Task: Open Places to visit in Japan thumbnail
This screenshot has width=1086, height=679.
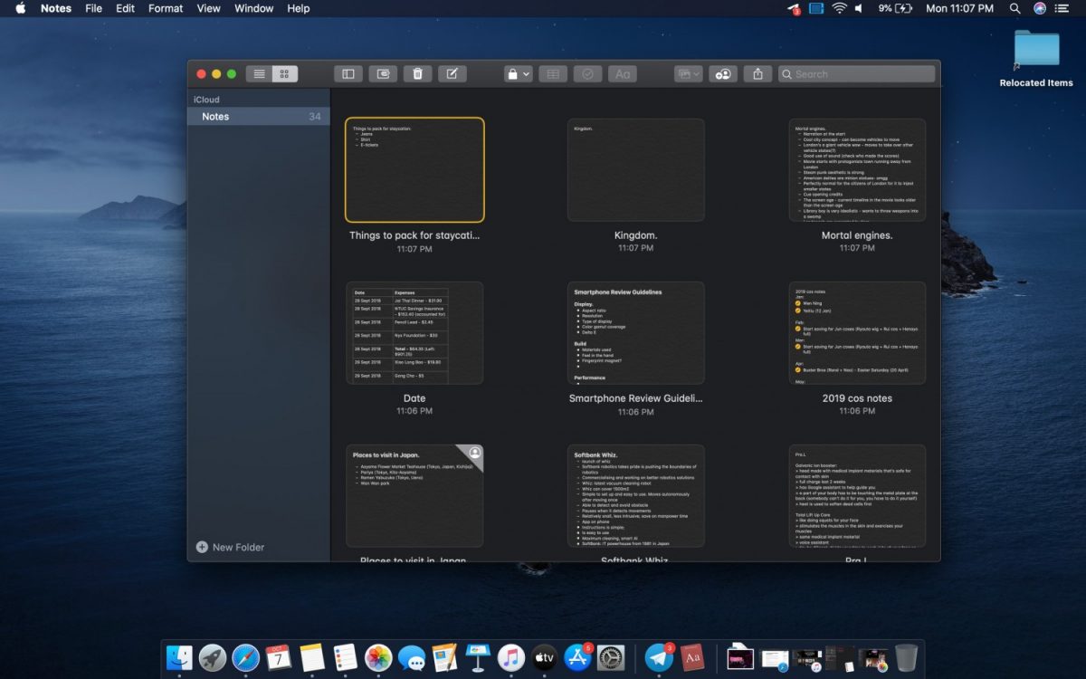Action: click(x=414, y=495)
